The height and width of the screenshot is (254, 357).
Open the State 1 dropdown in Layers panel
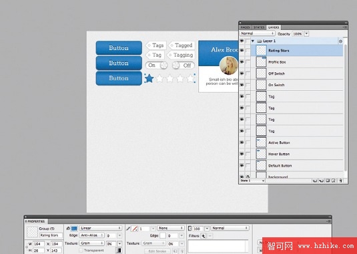coord(252,180)
